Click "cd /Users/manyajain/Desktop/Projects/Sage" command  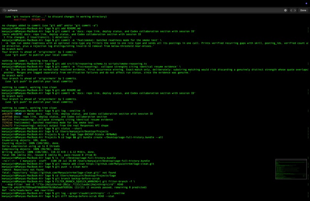coord(59,176)
